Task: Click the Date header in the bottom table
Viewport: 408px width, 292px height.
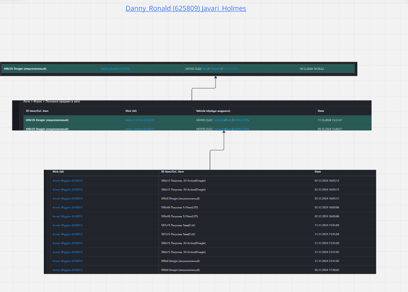Action: pos(317,172)
